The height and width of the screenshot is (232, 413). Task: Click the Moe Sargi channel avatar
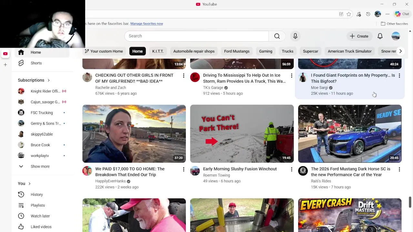(x=303, y=77)
